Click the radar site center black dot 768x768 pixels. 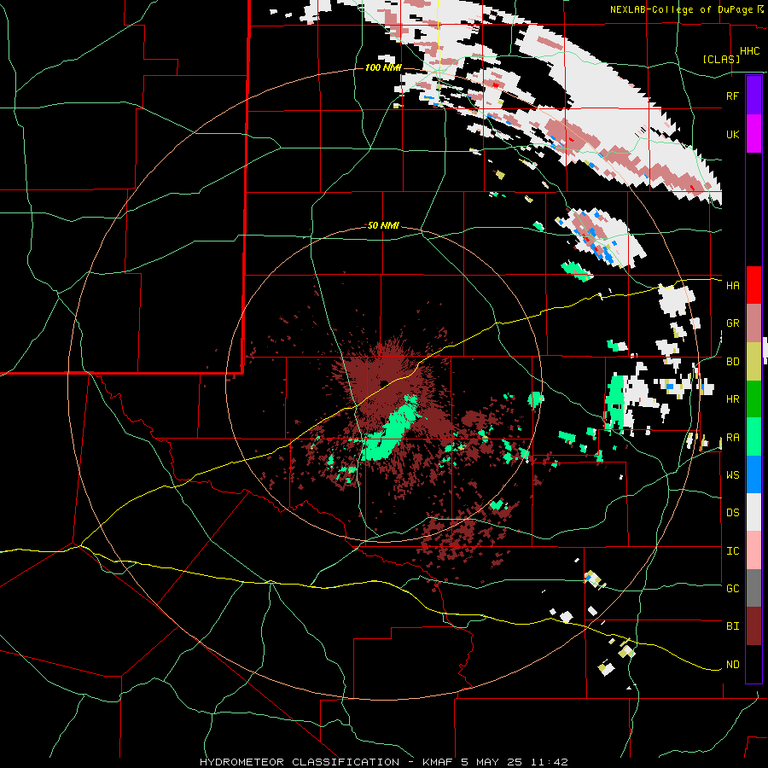pyautogui.click(x=385, y=383)
